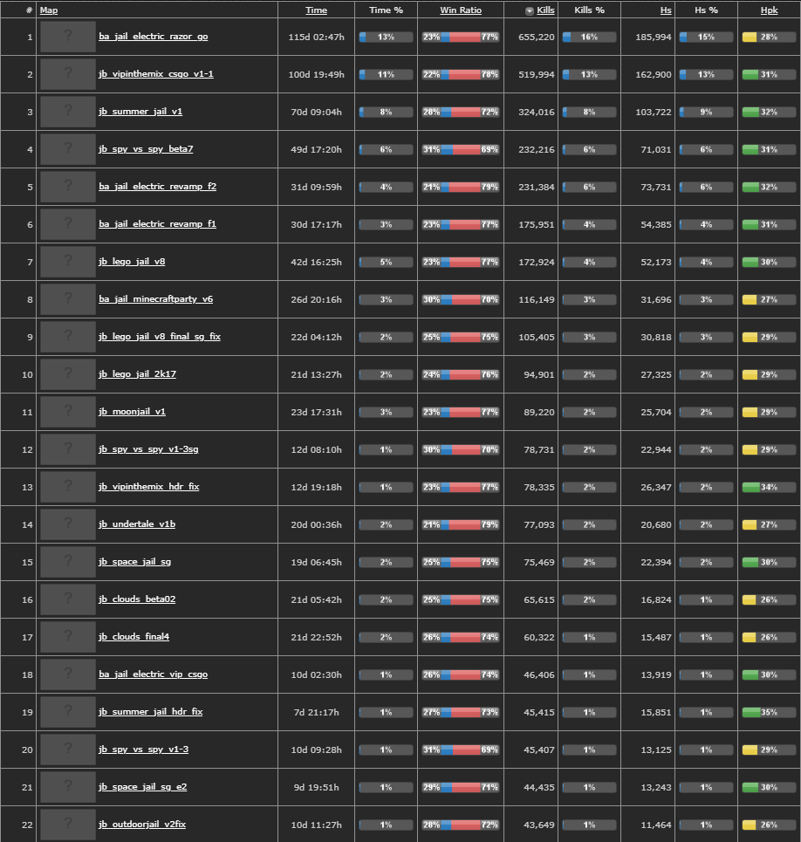The width and height of the screenshot is (801, 842).
Task: Click the kills value 116,149
Action: pos(537,299)
